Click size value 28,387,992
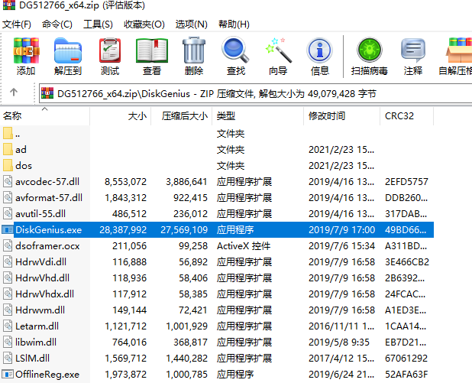Screen dimensions: 472x383 [123, 229]
